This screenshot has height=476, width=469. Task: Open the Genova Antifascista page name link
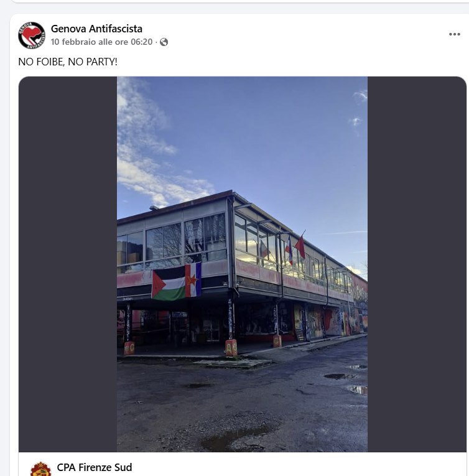coord(96,29)
